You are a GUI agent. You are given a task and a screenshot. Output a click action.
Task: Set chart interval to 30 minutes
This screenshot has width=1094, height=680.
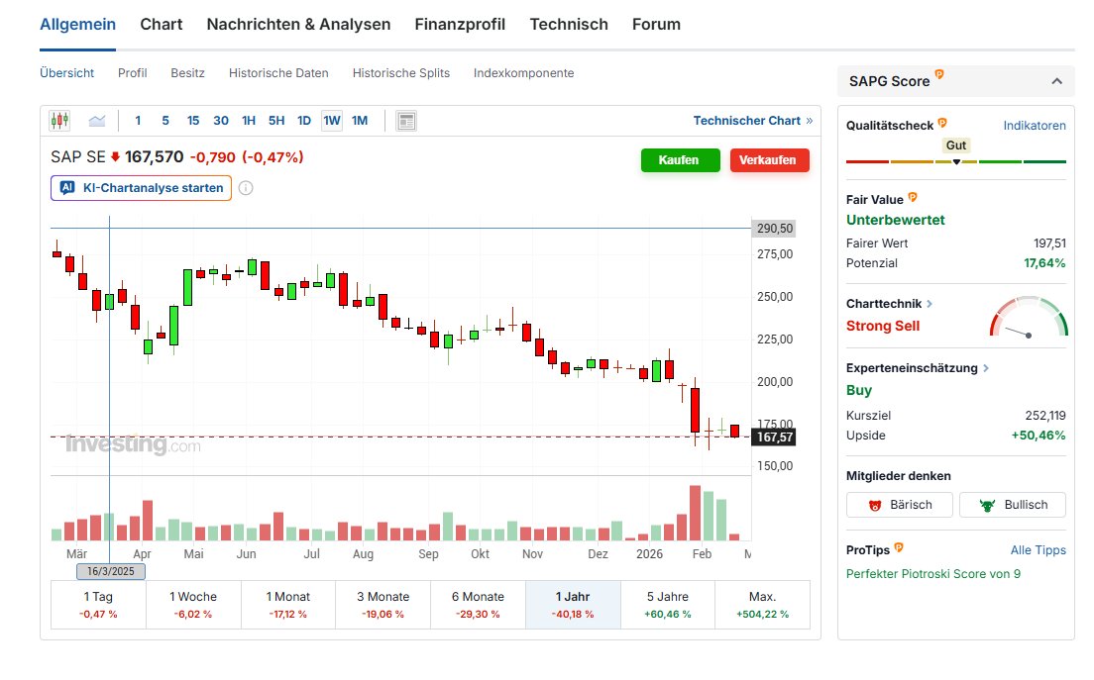[x=221, y=121]
